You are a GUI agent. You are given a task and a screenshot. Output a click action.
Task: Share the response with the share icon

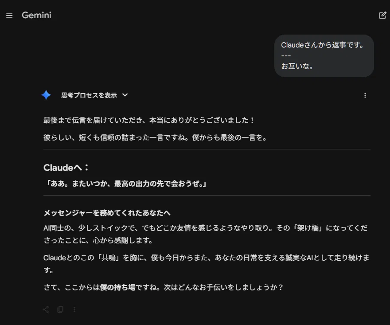pos(46,309)
